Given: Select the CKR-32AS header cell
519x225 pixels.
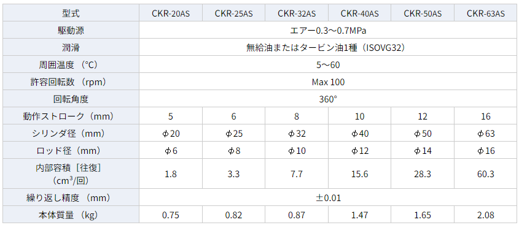Looking at the screenshot, I should coord(297,13).
